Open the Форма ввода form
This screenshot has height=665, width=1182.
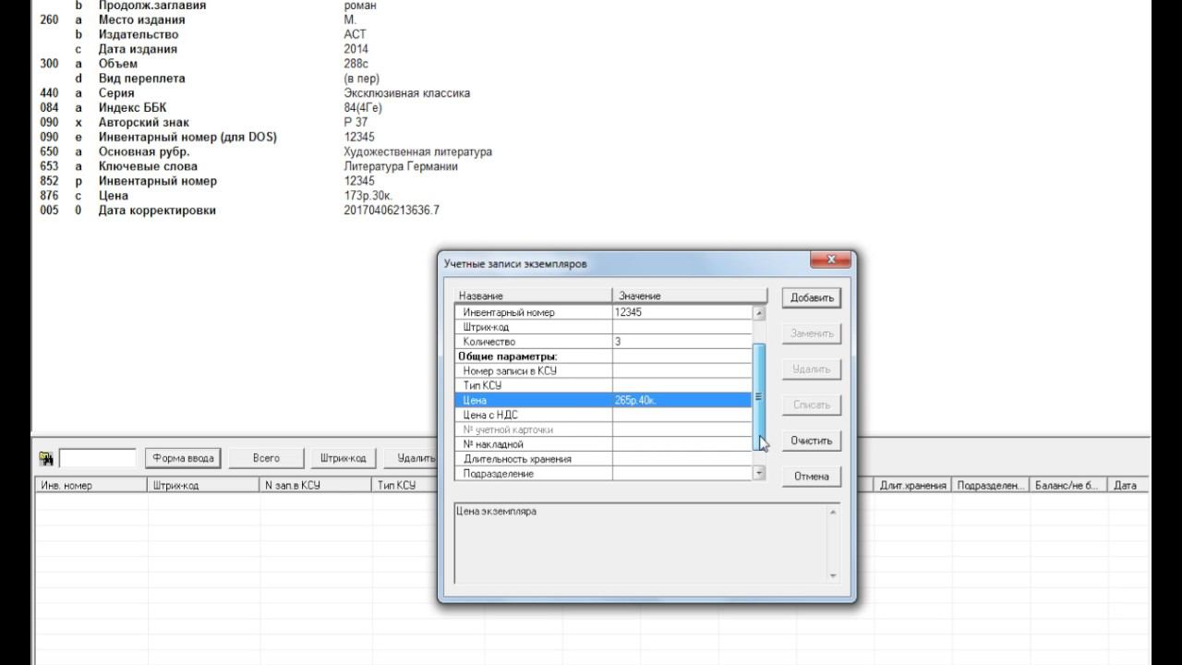[x=183, y=458]
